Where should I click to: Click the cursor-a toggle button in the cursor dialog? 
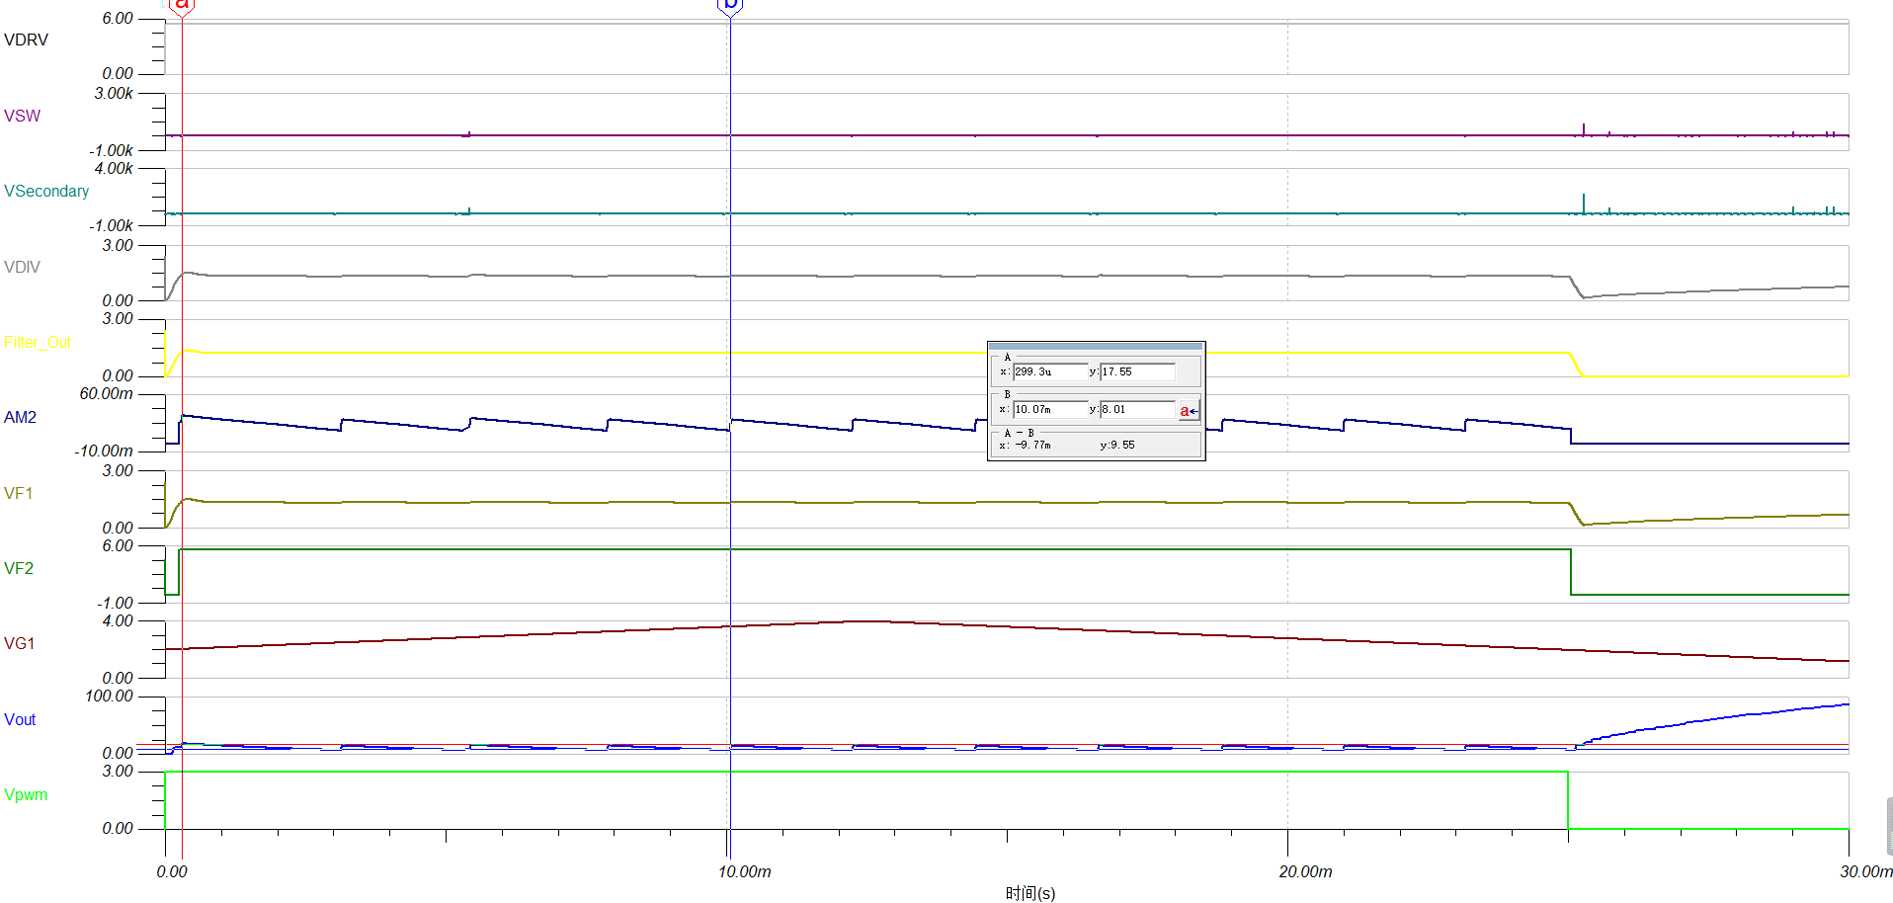pyautogui.click(x=1189, y=410)
